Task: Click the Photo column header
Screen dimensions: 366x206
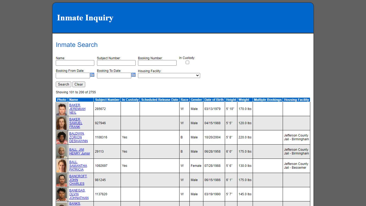Action: point(62,100)
